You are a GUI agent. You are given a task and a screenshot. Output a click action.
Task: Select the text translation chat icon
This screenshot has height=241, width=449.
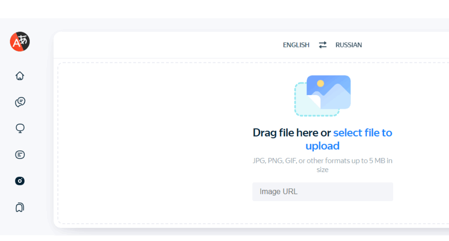[x=20, y=102]
